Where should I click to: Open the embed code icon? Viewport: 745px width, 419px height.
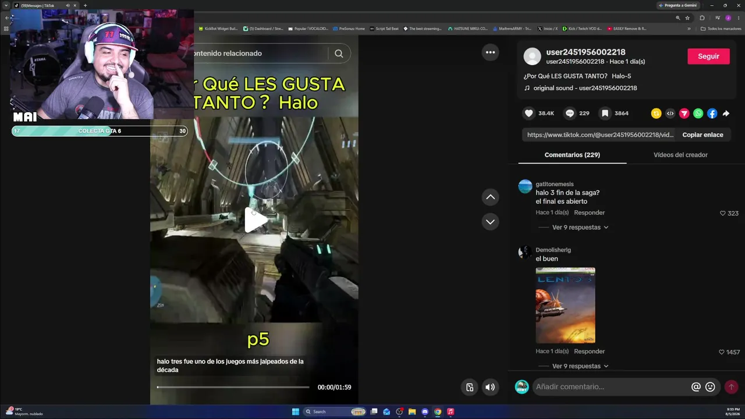(x=670, y=113)
